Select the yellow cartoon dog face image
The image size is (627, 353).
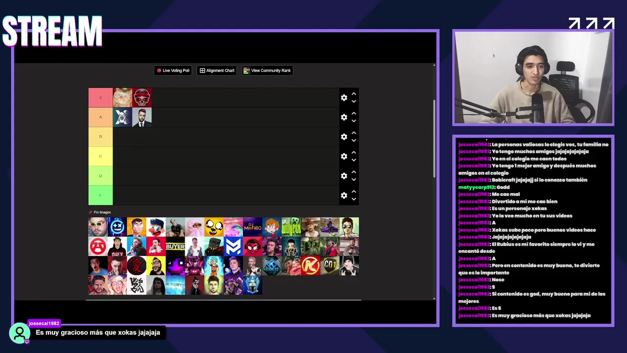(214, 227)
